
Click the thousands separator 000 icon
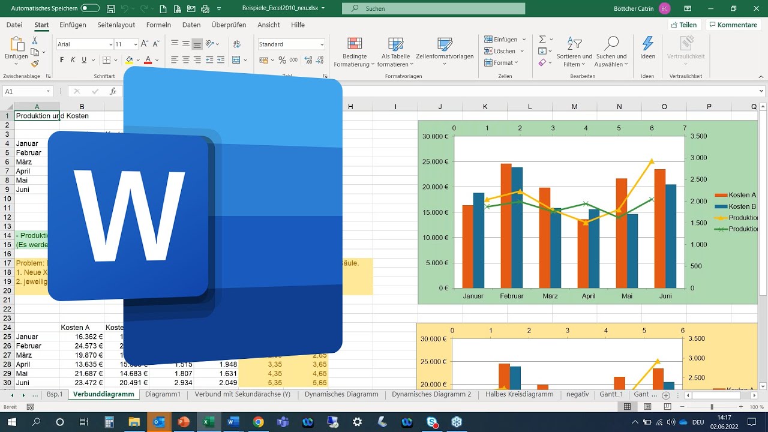pyautogui.click(x=293, y=60)
